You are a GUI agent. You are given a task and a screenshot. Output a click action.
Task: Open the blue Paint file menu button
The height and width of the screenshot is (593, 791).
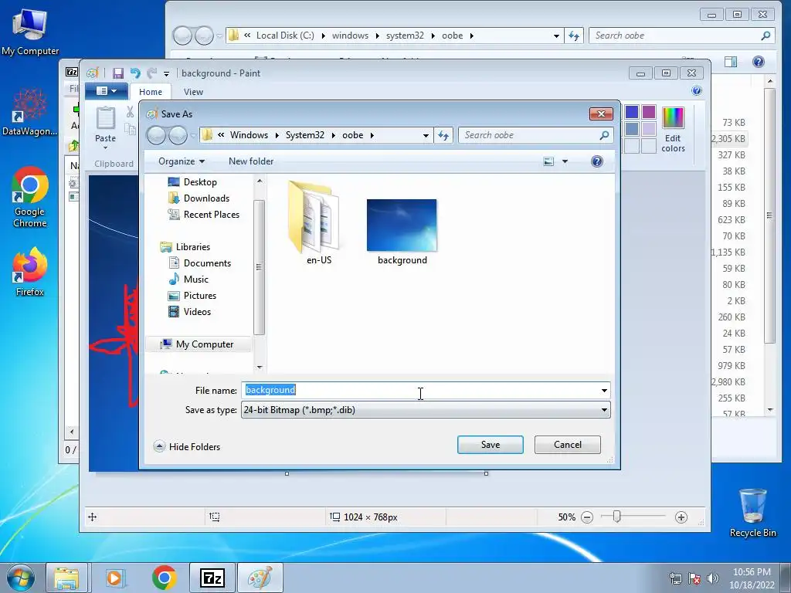click(106, 91)
